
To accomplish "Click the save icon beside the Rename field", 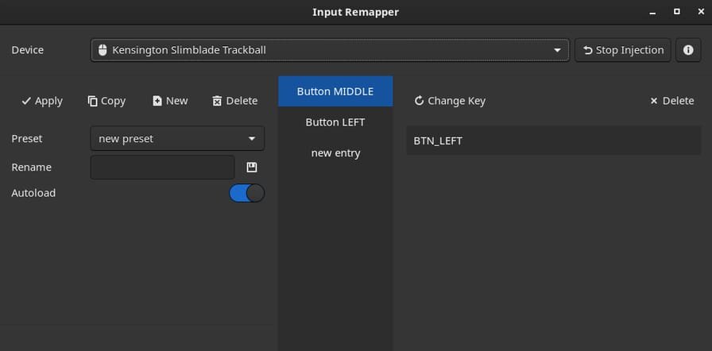I will 252,168.
